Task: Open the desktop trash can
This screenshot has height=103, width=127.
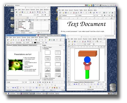Action: tap(113, 87)
